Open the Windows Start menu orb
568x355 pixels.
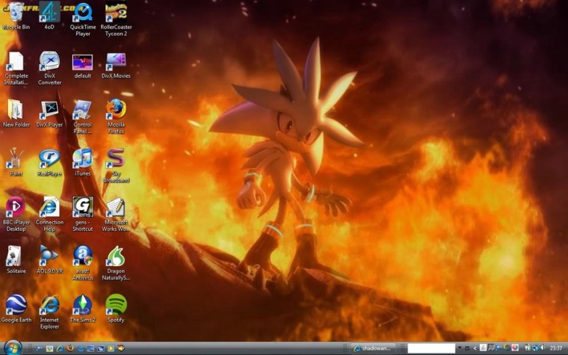coord(13,348)
